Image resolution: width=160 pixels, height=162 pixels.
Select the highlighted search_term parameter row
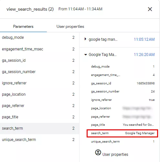39,128
